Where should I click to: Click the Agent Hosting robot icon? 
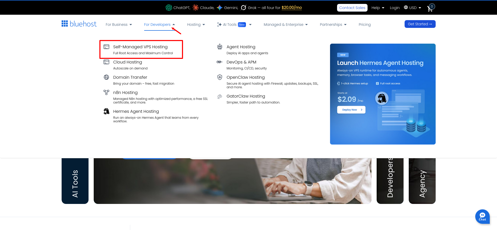pos(220,47)
